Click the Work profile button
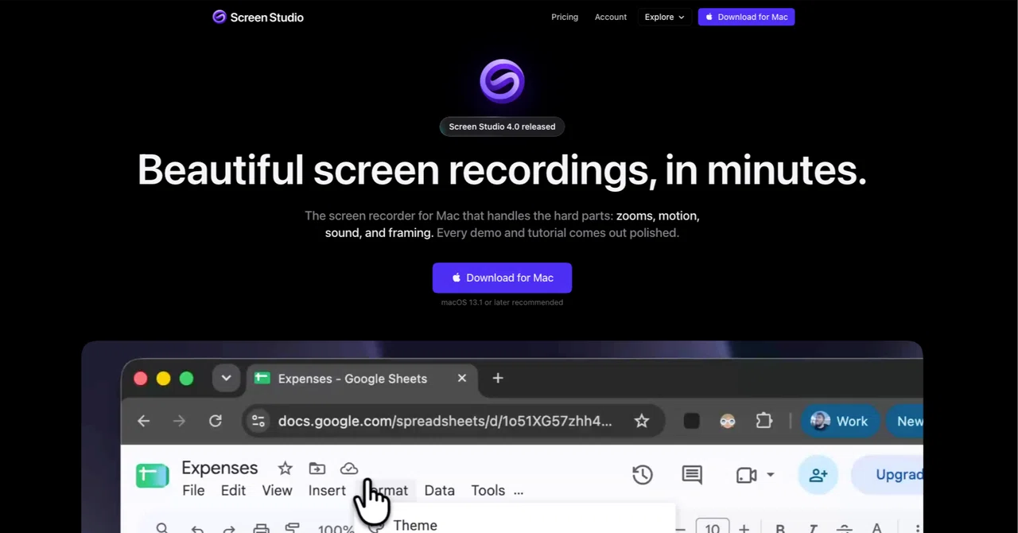 (840, 421)
